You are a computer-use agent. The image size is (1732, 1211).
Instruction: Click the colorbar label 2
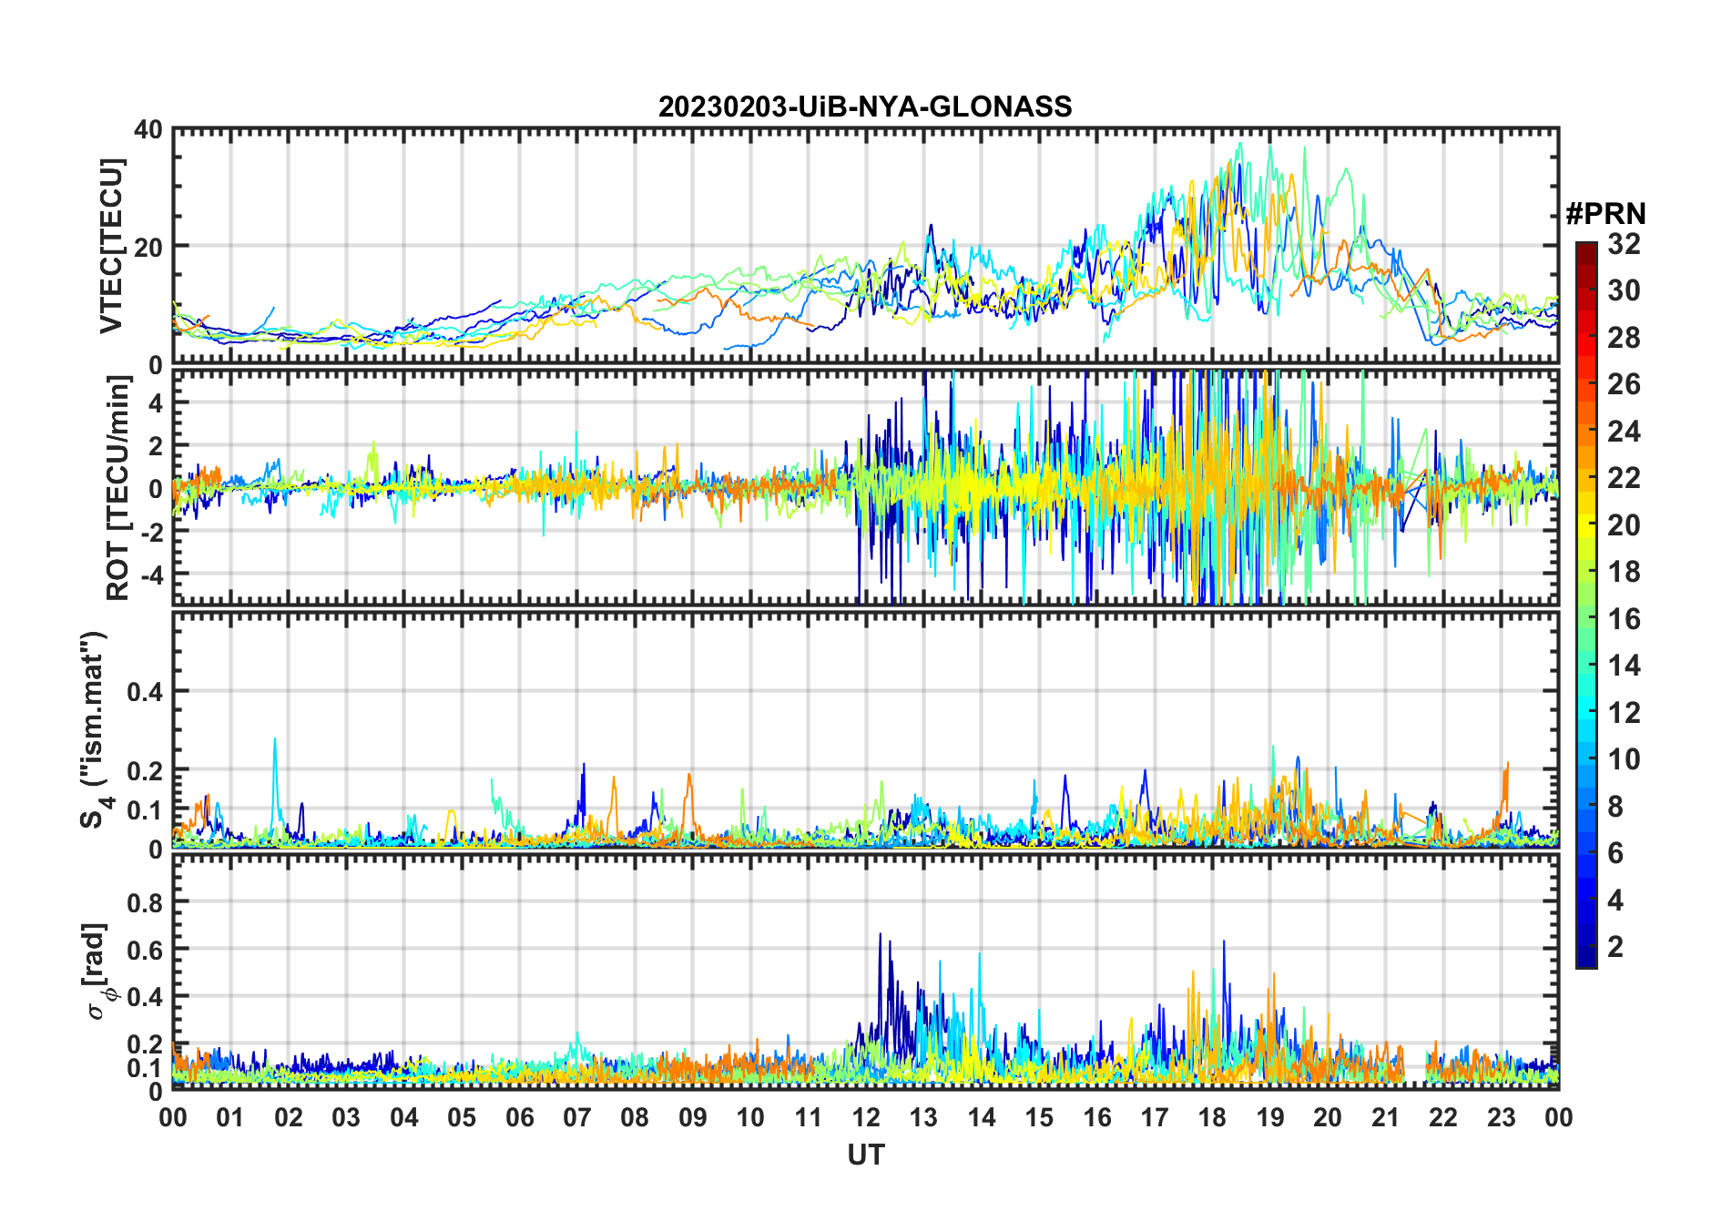click(x=1615, y=947)
